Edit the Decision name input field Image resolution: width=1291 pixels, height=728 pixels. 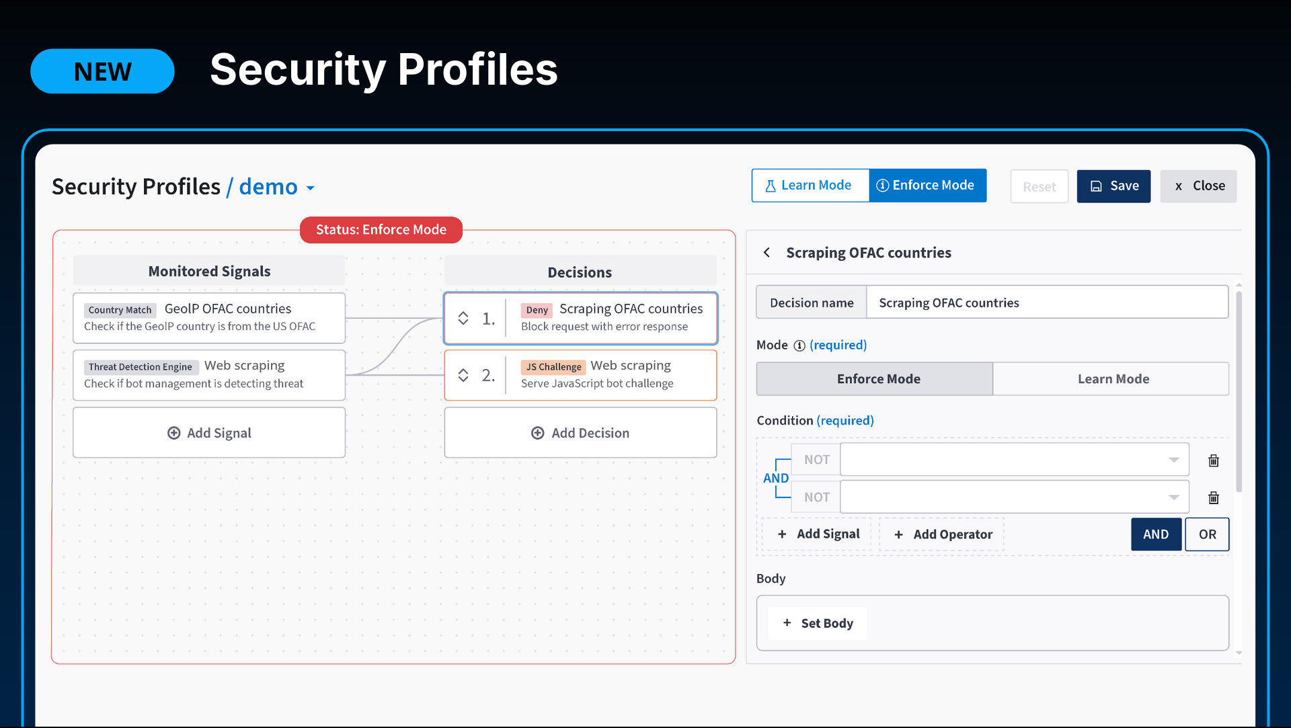point(1047,302)
